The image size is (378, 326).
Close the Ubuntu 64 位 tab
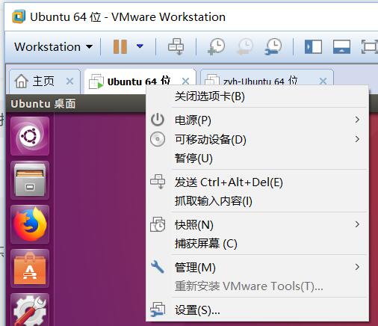pyautogui.click(x=185, y=81)
